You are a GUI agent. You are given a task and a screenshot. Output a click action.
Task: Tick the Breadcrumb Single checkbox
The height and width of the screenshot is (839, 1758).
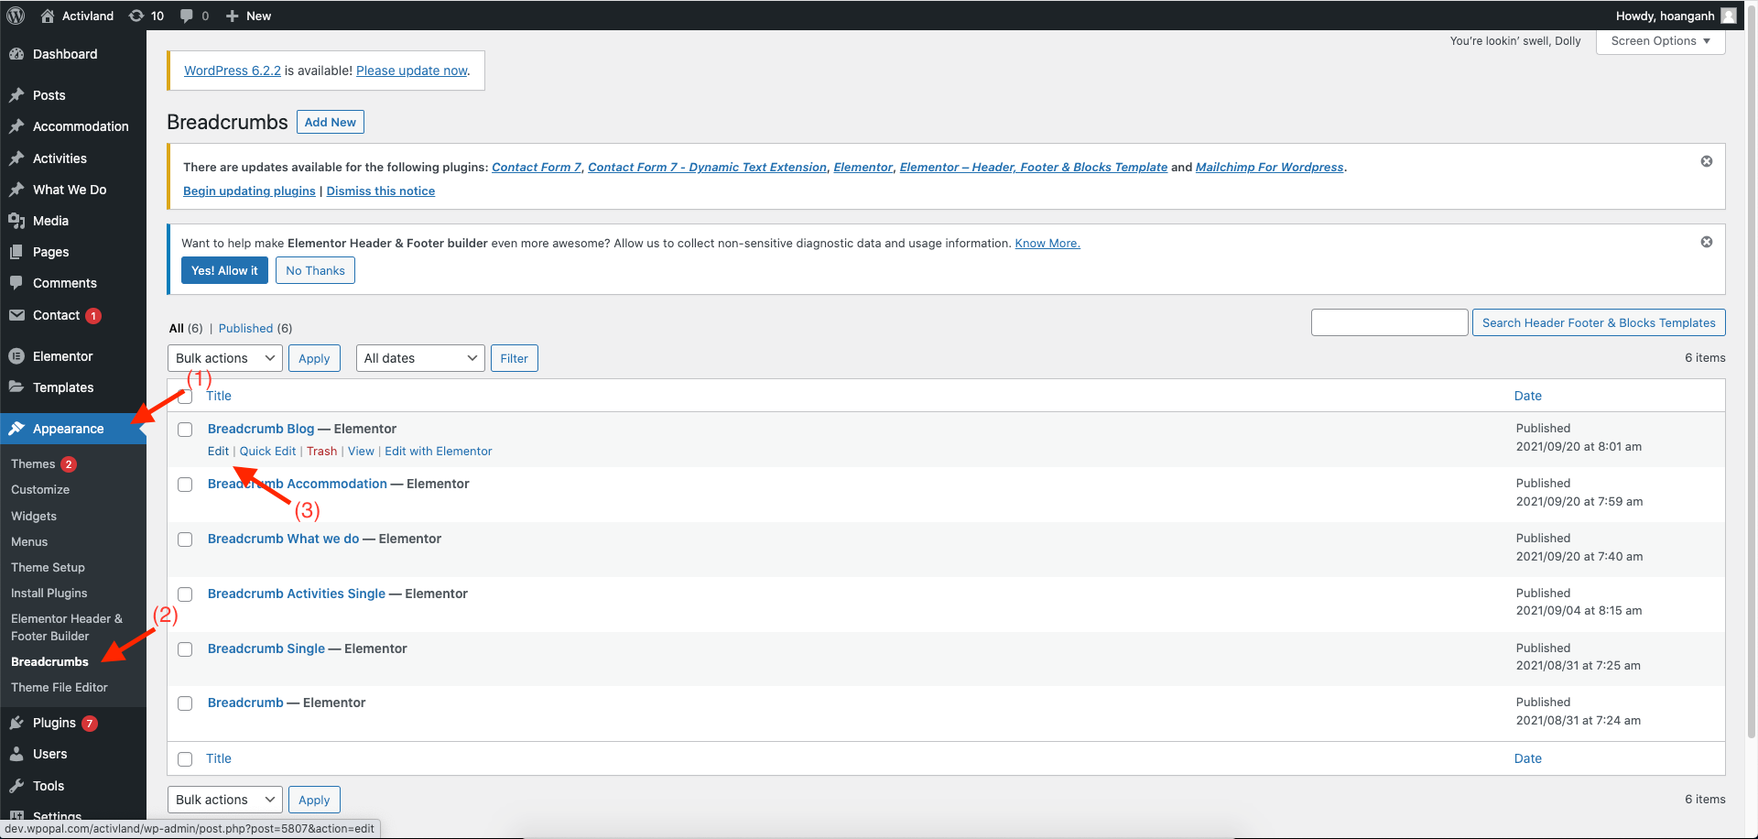pyautogui.click(x=185, y=649)
